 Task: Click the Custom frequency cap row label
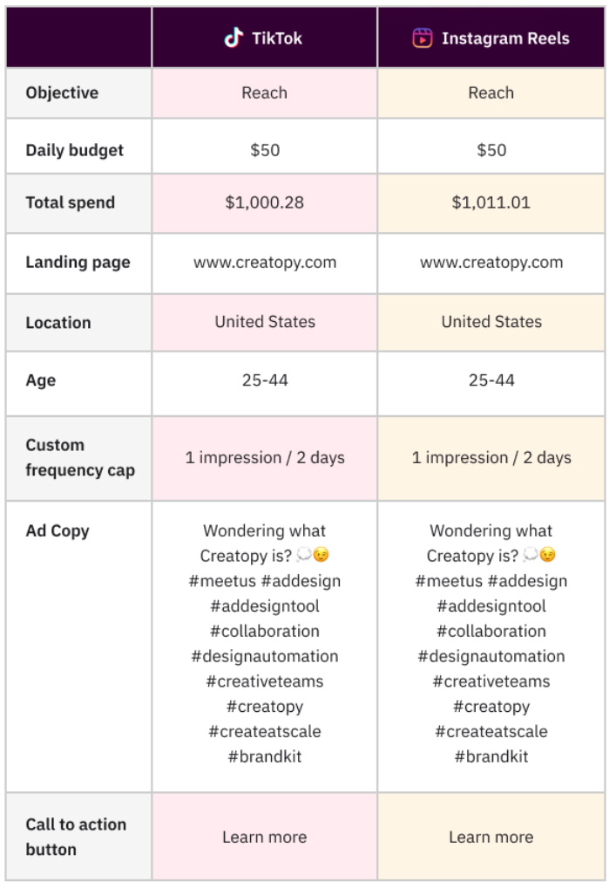coord(80,457)
